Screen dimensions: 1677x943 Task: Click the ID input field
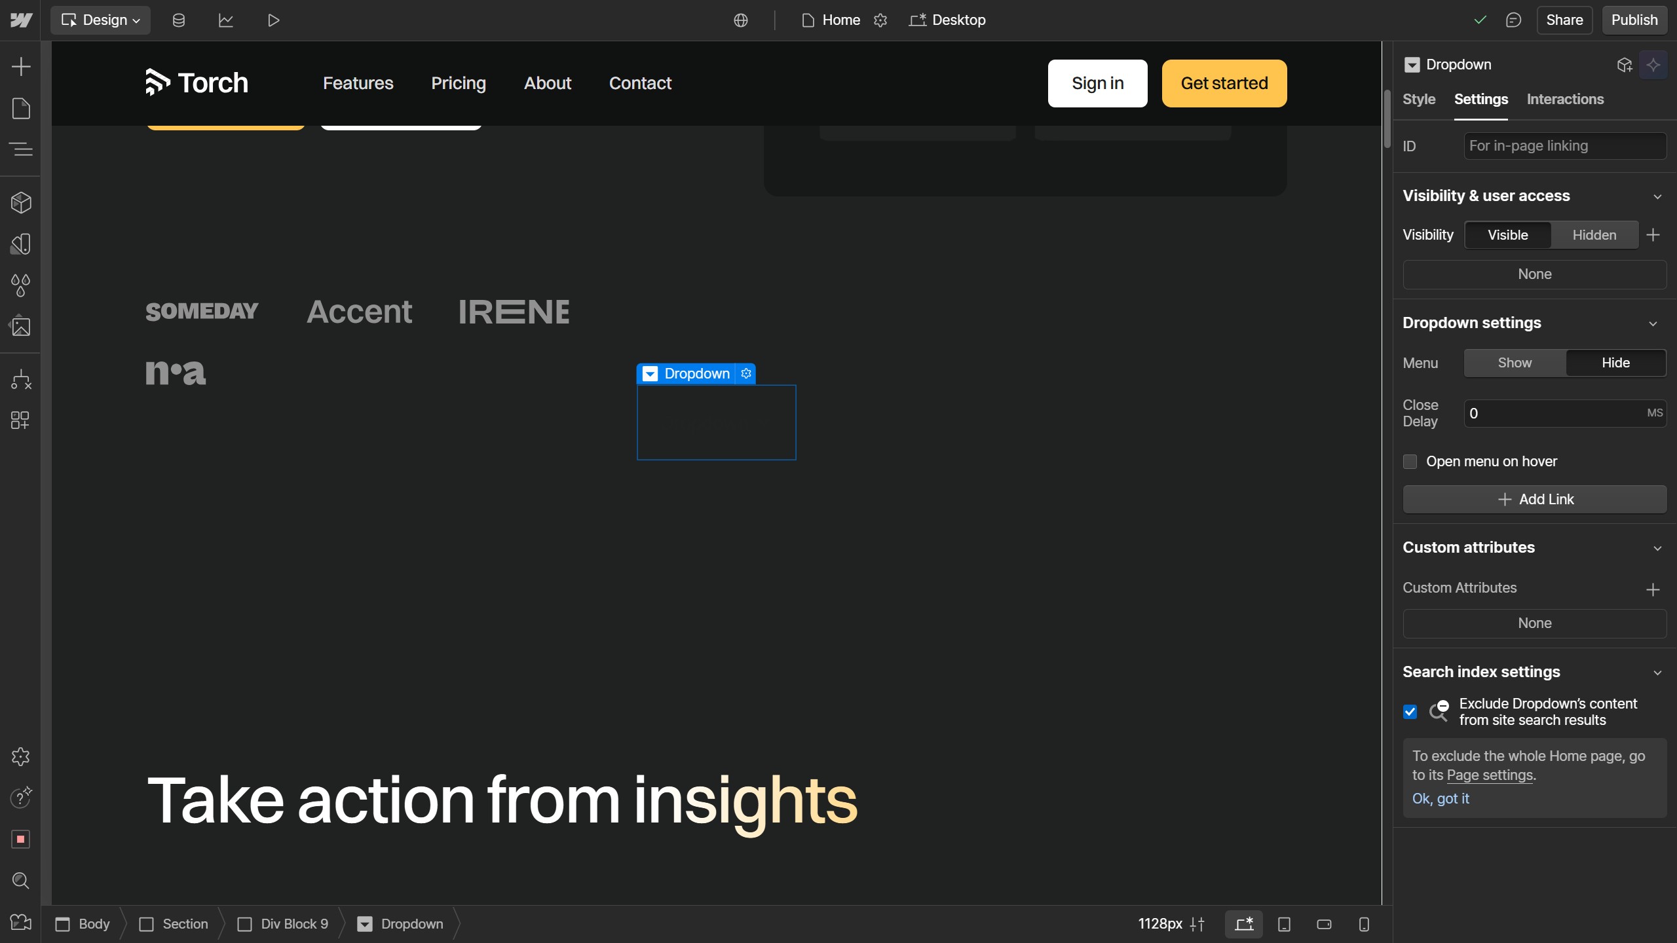click(x=1564, y=146)
